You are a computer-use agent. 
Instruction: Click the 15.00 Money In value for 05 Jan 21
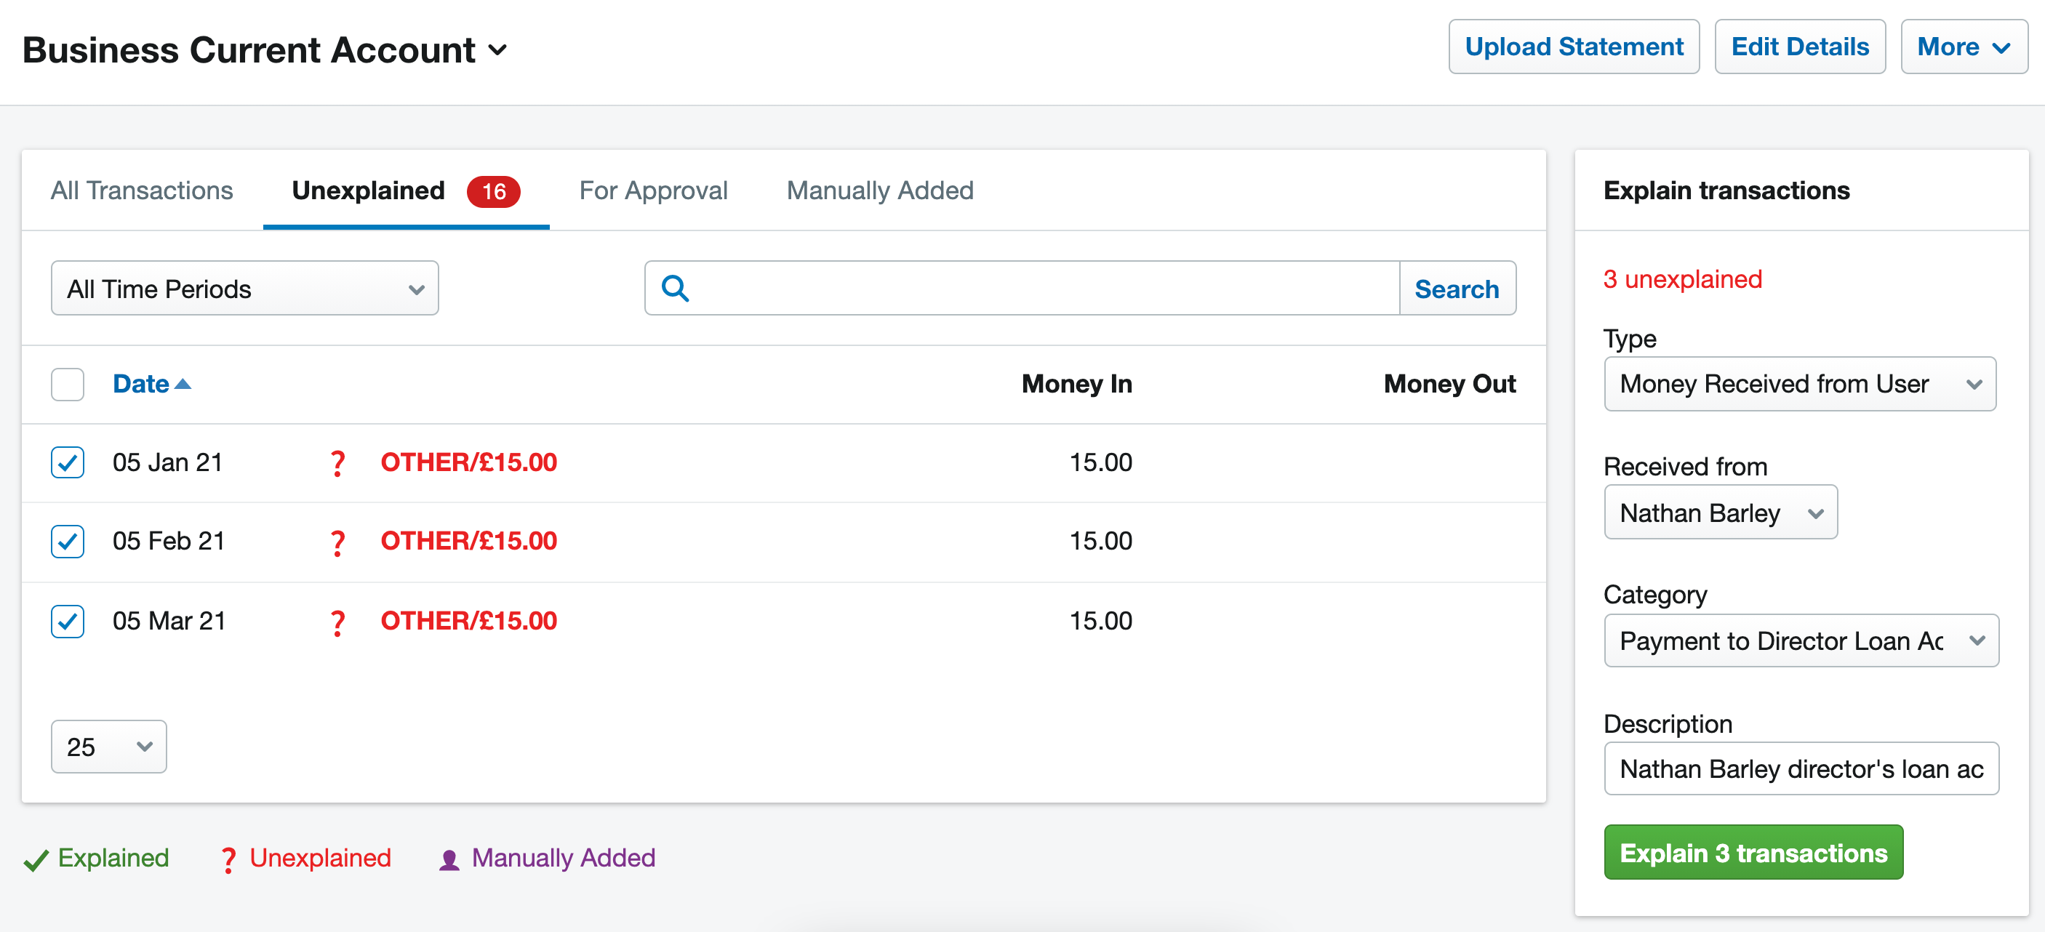pyautogui.click(x=1100, y=462)
